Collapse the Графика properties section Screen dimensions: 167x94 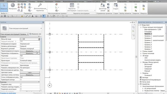(39, 37)
